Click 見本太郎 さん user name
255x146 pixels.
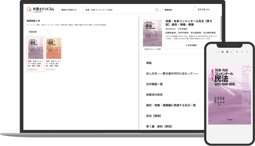coord(204,10)
